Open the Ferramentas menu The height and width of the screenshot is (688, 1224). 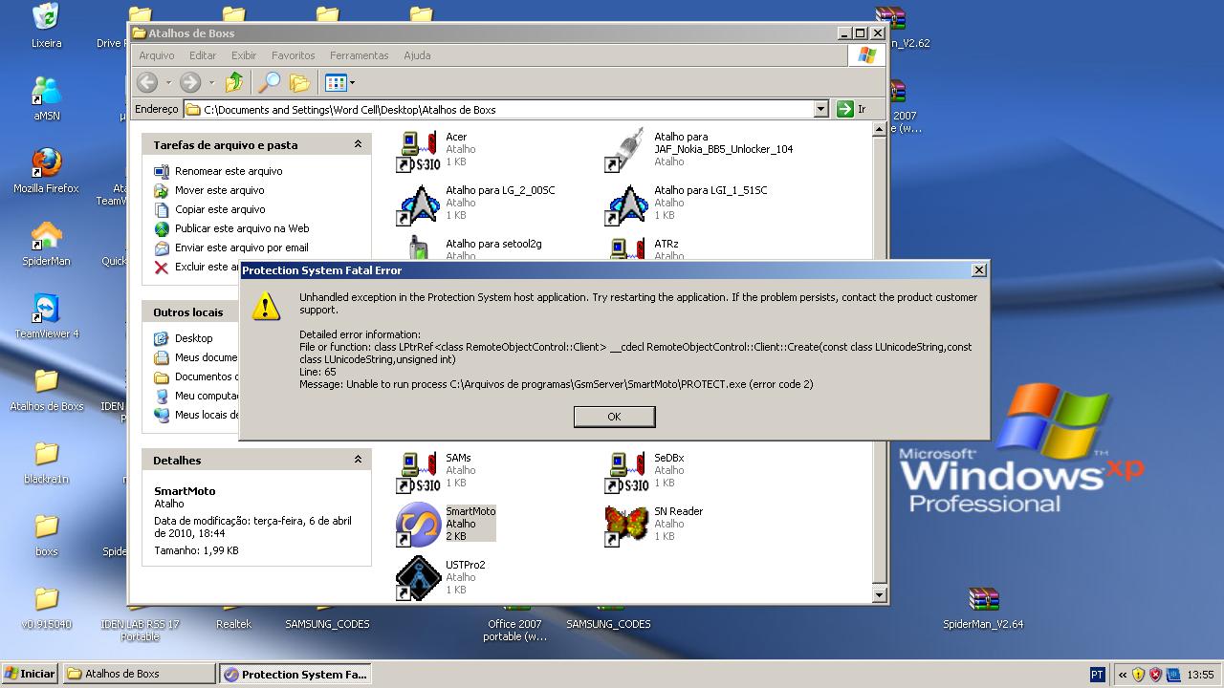360,55
